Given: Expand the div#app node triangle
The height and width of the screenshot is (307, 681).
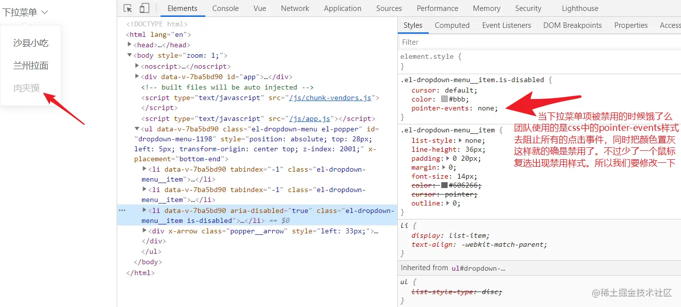Looking at the screenshot, I should coord(137,76).
